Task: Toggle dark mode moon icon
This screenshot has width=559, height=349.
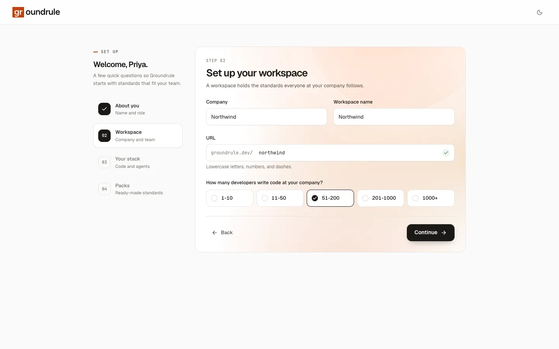Action: 540,12
